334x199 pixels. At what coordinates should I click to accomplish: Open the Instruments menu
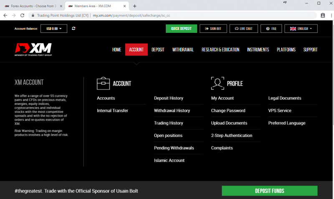(x=258, y=50)
